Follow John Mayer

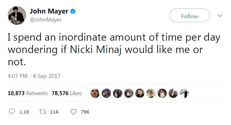190,15
